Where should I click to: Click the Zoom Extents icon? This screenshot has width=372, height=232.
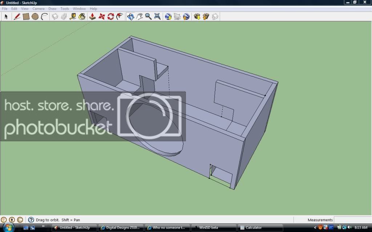[x=157, y=17]
